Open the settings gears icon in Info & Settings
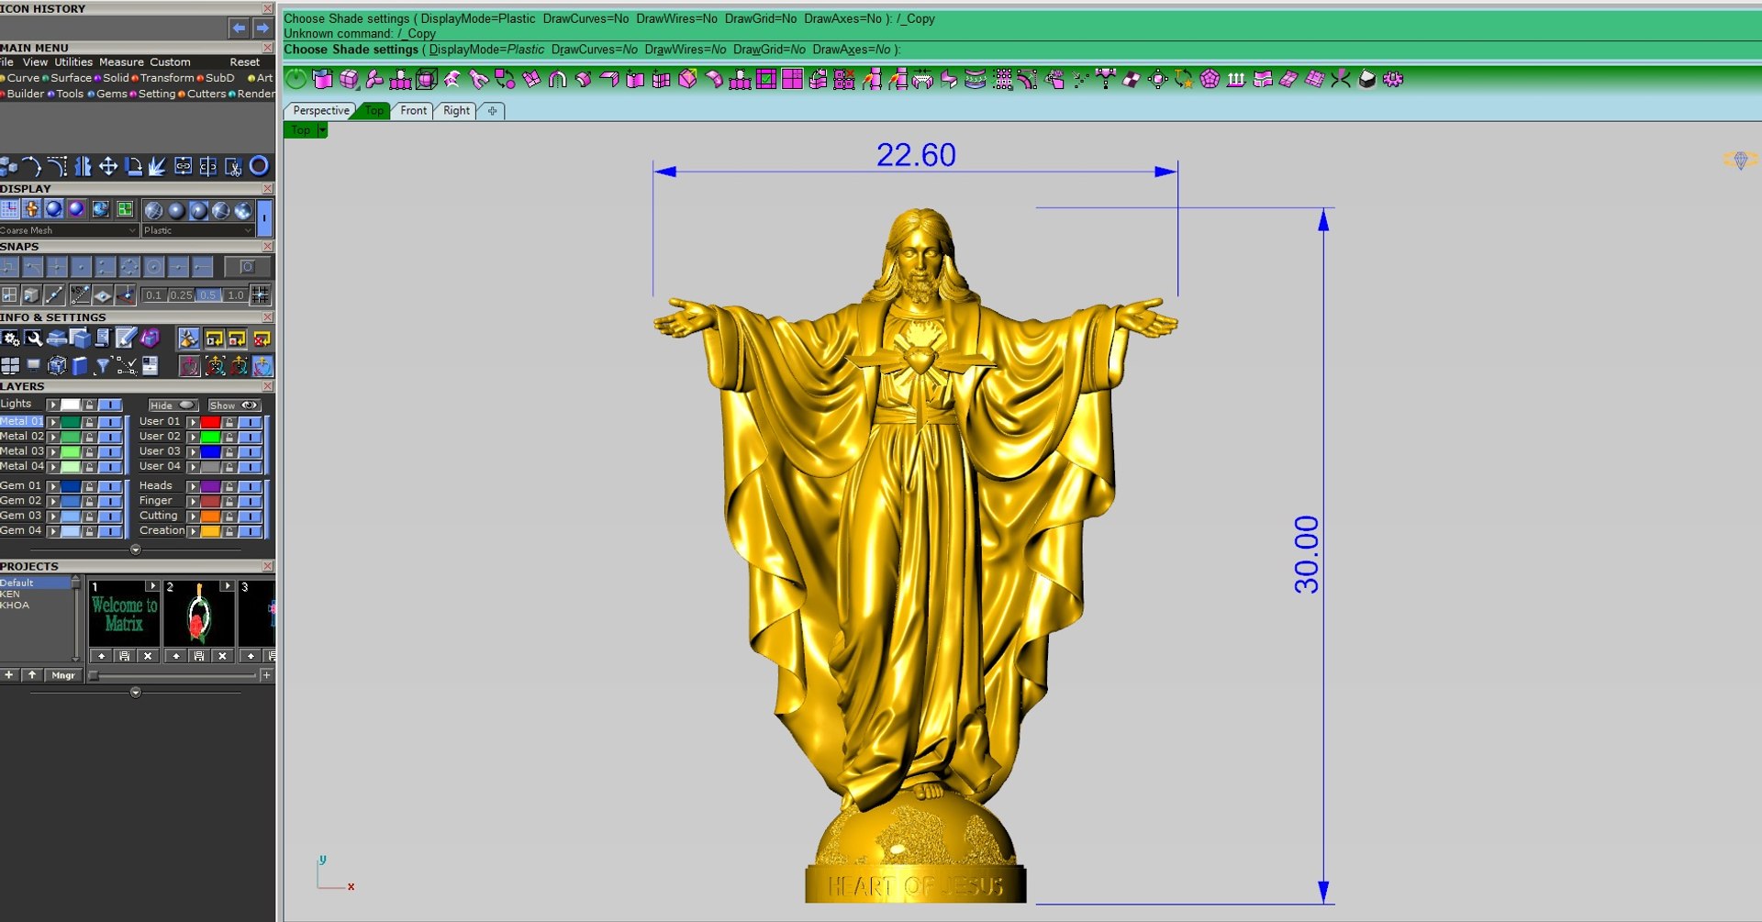Viewport: 1762px width, 922px height. pyautogui.click(x=10, y=339)
